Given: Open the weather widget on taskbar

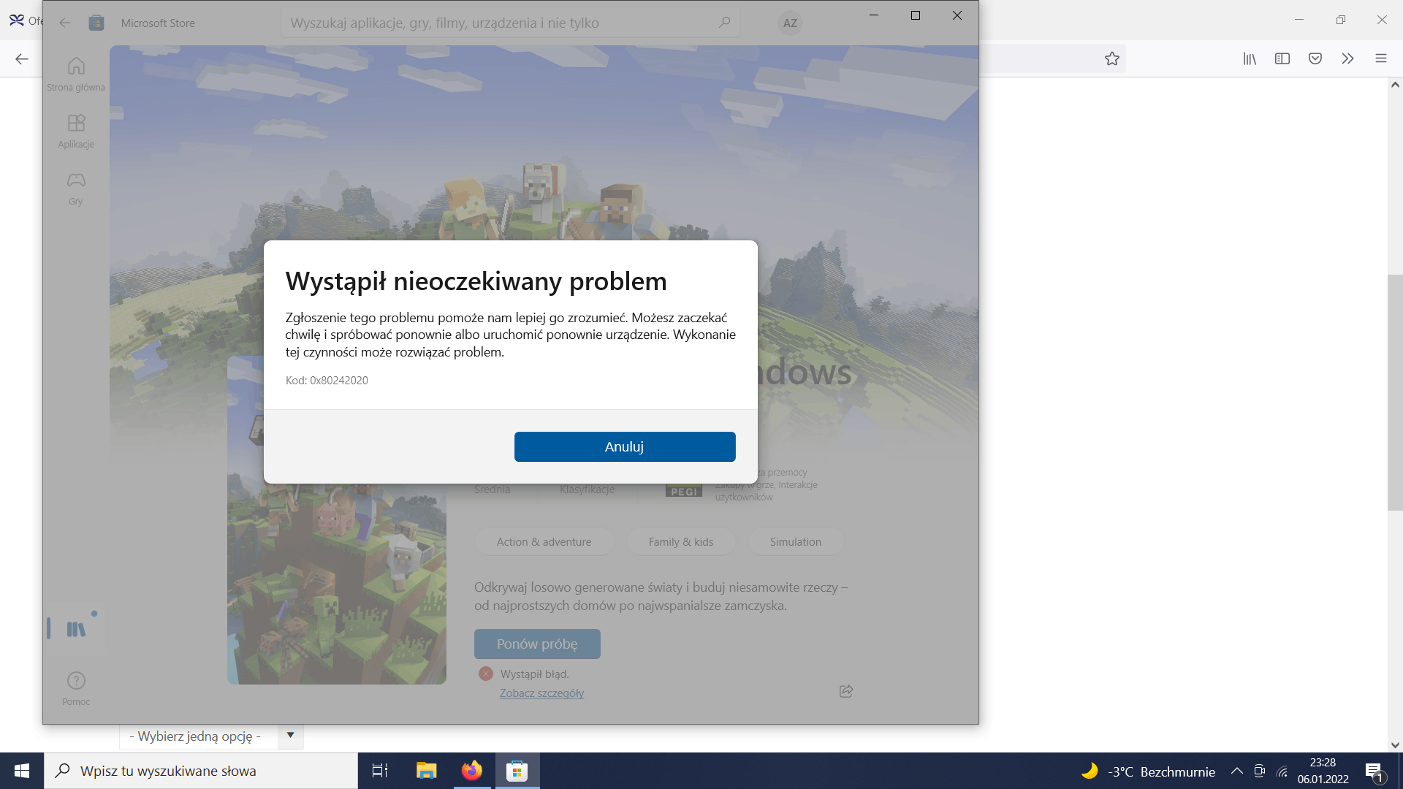Looking at the screenshot, I should [1147, 771].
